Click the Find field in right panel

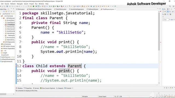(166, 20)
